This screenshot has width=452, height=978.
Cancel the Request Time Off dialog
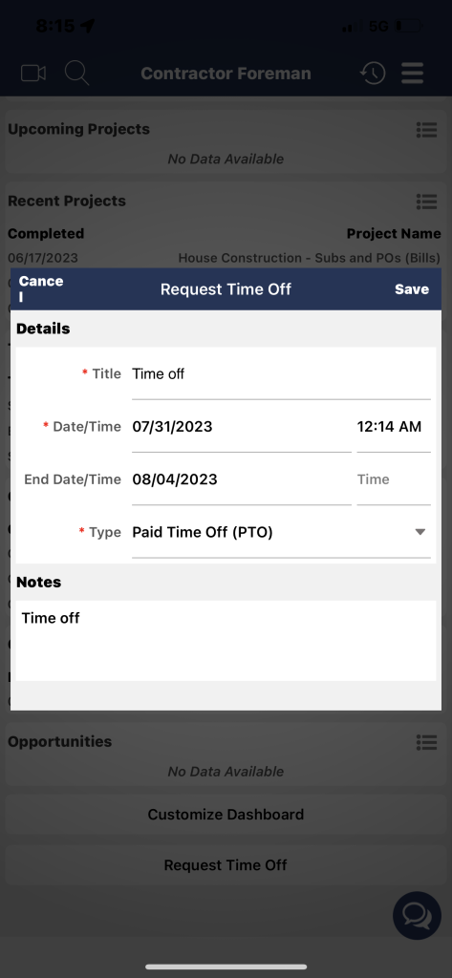40,288
